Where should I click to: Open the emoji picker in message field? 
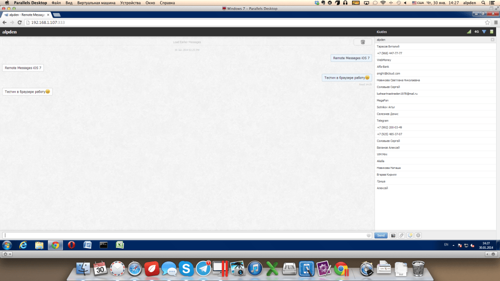(x=369, y=235)
